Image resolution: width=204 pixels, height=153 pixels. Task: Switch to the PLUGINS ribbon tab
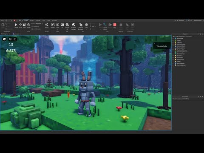[54, 20]
